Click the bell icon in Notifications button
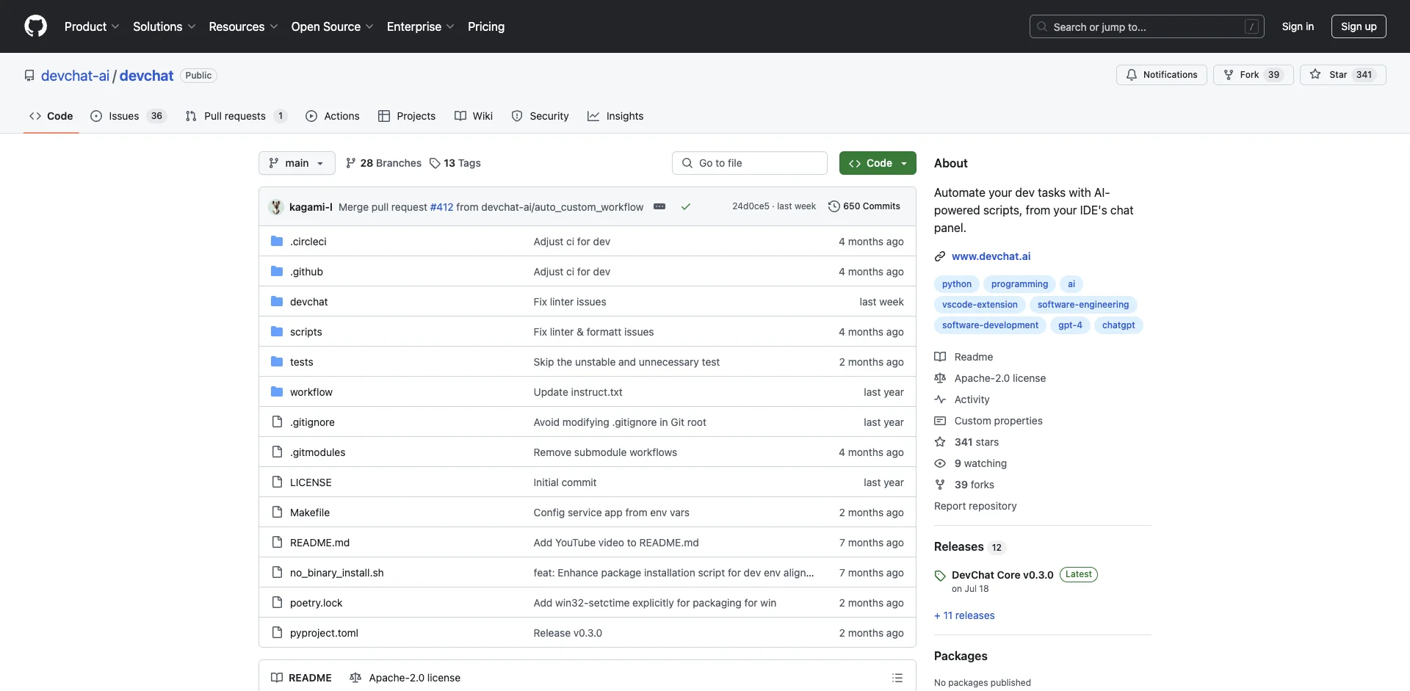This screenshot has width=1410, height=691. pos(1132,75)
